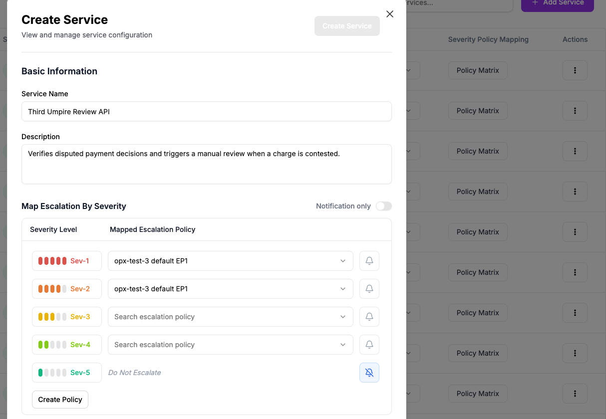
Task: Open the three-dot actions menu in last row
Action: 575,394
